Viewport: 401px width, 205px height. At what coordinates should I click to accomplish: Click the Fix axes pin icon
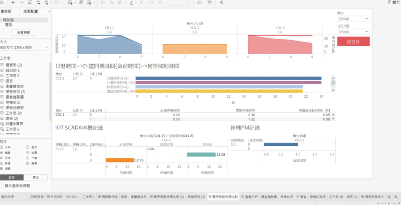(x=160, y=3)
